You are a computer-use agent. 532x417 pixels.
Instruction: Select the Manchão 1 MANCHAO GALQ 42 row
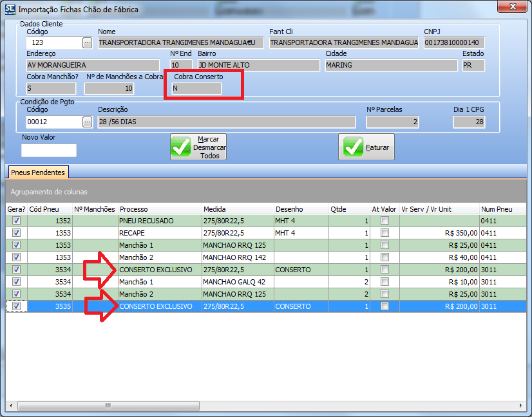point(159,282)
